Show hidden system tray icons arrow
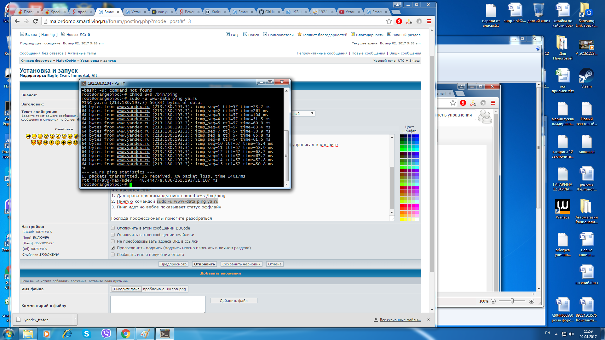The width and height of the screenshot is (605, 340). click(x=556, y=334)
